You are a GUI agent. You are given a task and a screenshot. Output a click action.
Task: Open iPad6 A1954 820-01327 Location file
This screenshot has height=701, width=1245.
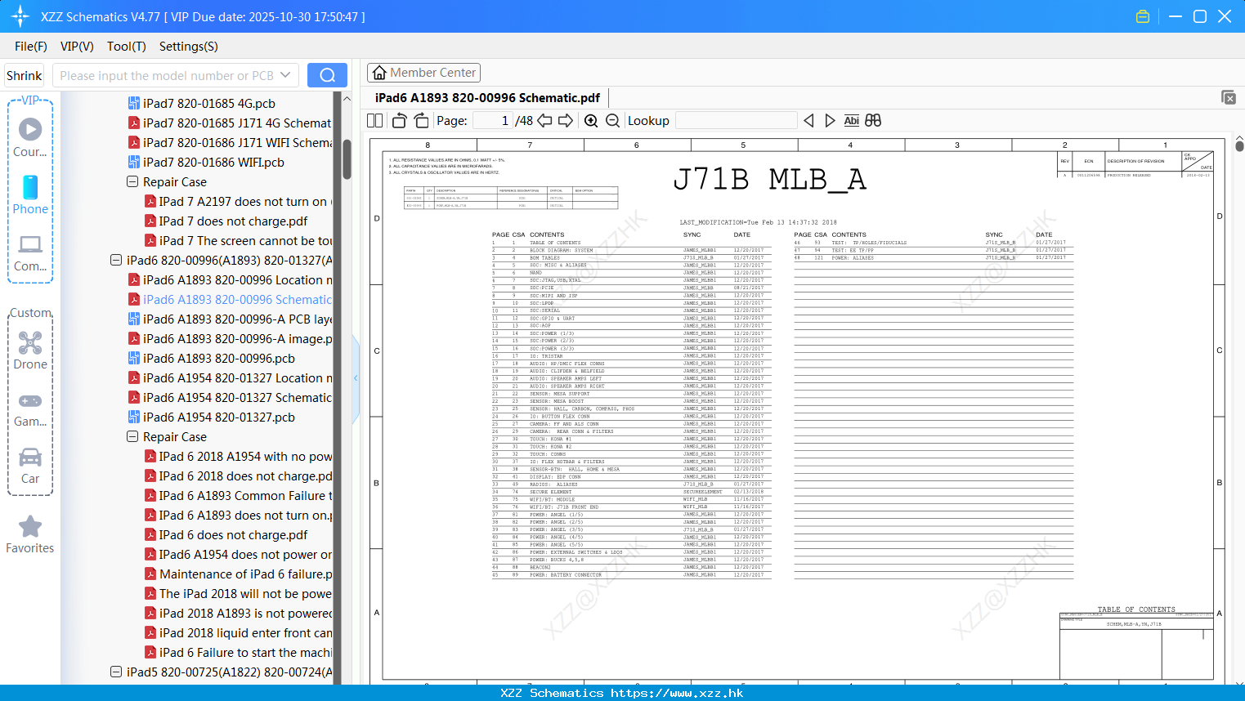[230, 377]
